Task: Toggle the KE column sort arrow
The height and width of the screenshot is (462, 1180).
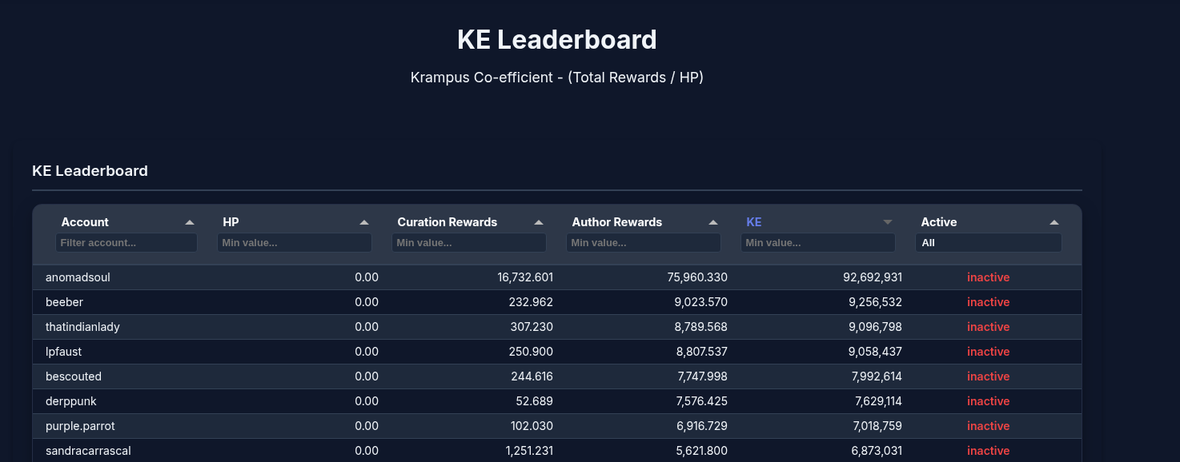Action: click(x=887, y=222)
